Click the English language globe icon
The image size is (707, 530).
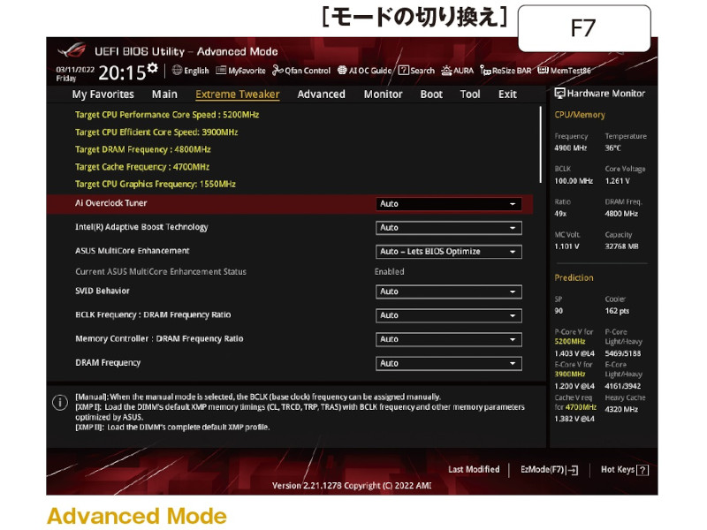[x=178, y=71]
